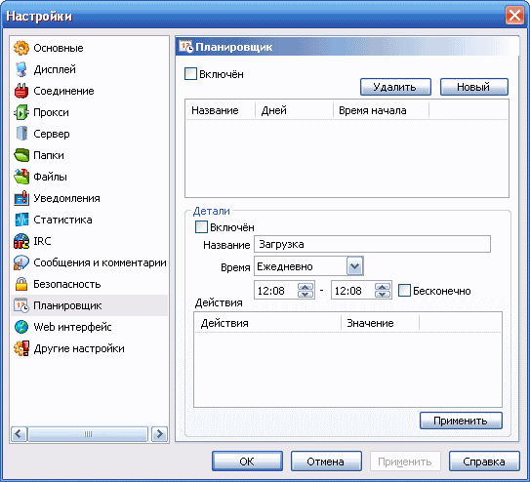Viewport: 530px width, 482px height.
Task: Click the Соединение red plug icon
Action: pos(21,91)
